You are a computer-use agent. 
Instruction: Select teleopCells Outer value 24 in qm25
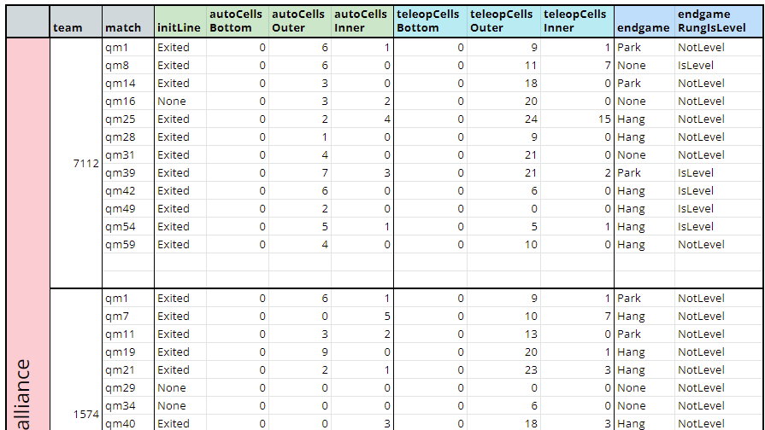coord(503,119)
